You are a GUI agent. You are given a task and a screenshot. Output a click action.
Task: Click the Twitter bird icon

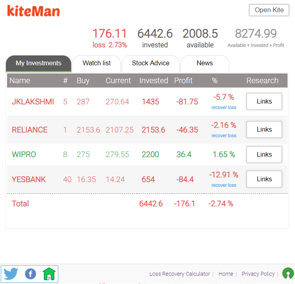coord(11,273)
